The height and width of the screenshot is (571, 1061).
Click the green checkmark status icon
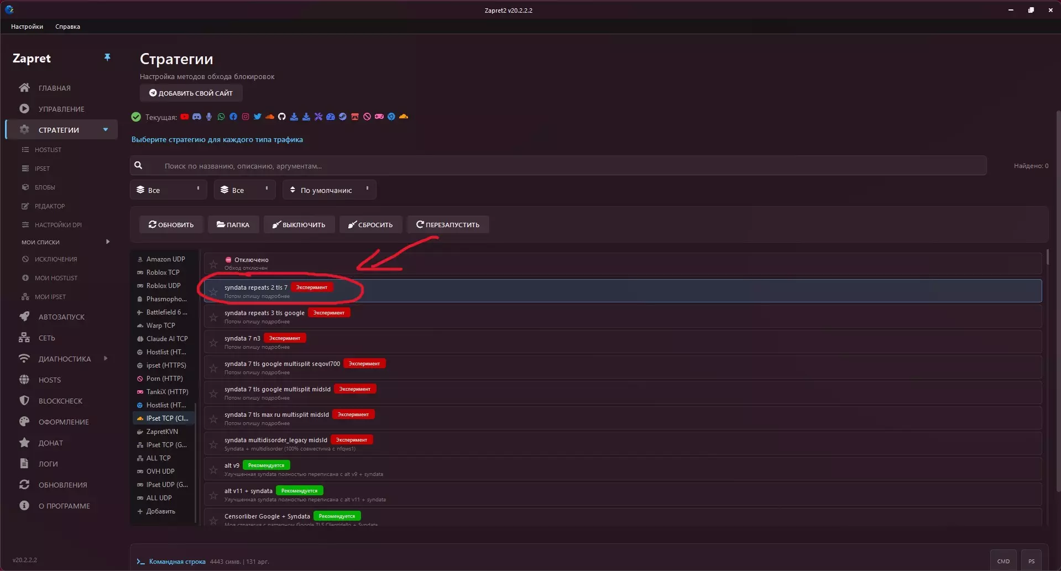pyautogui.click(x=136, y=117)
